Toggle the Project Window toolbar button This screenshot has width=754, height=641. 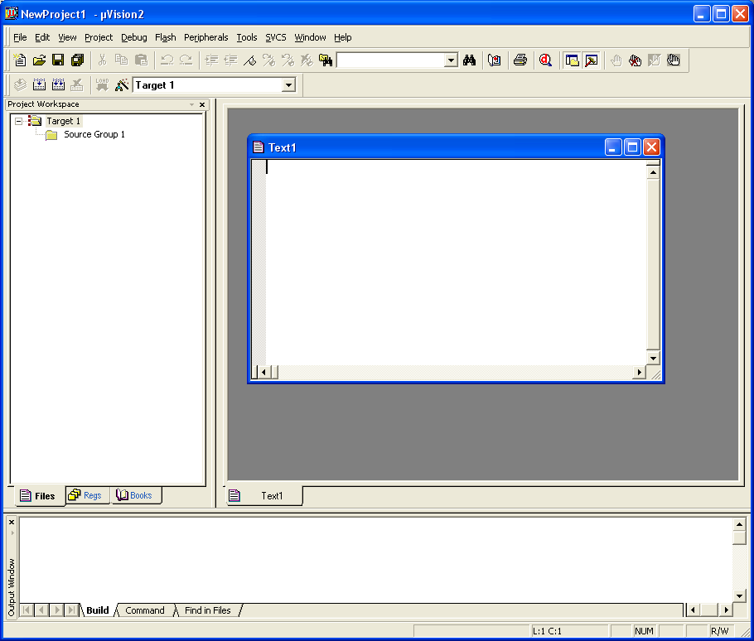pos(572,60)
